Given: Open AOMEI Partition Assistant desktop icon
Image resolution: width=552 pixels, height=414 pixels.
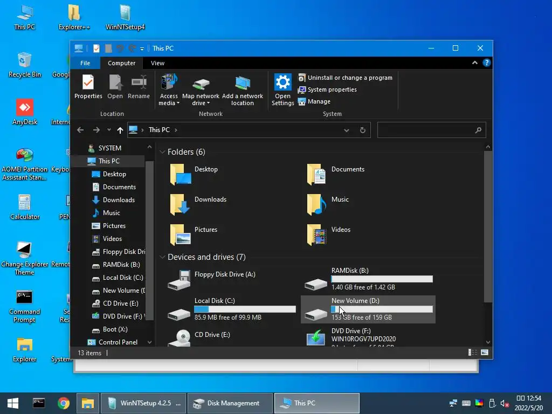Looking at the screenshot, I should pos(24,164).
